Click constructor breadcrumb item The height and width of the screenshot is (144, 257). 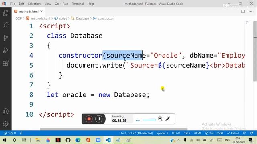pos(106,18)
